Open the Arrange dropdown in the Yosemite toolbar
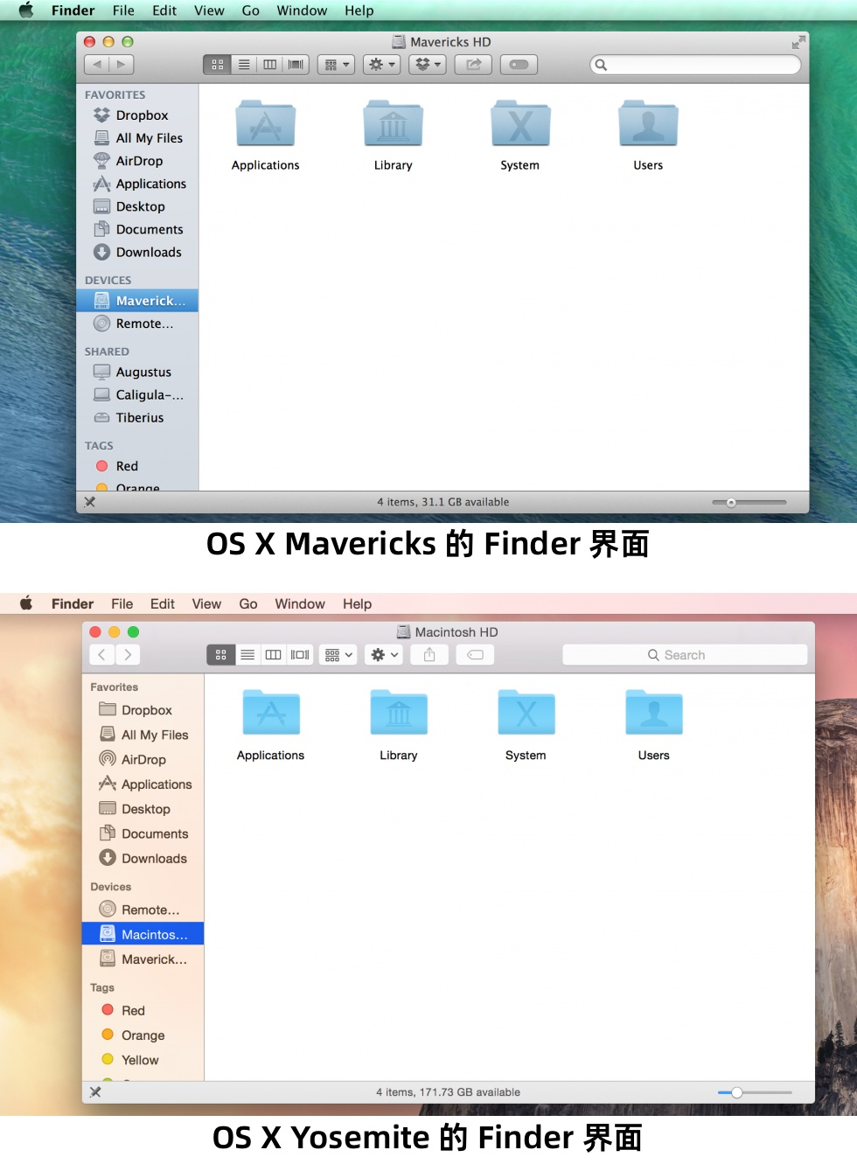857x1171 pixels. point(338,654)
